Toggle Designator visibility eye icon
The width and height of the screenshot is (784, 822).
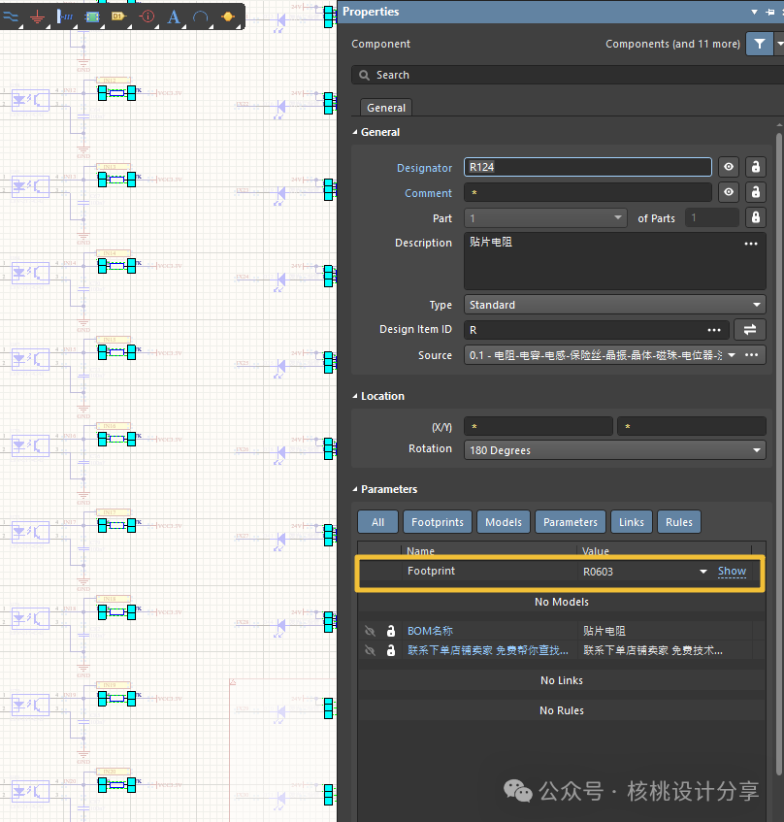coord(728,167)
